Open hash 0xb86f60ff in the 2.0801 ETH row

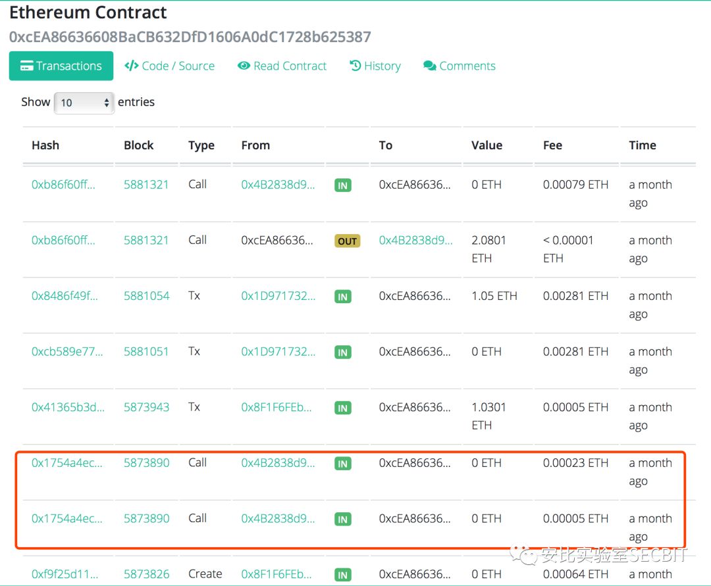tap(63, 241)
